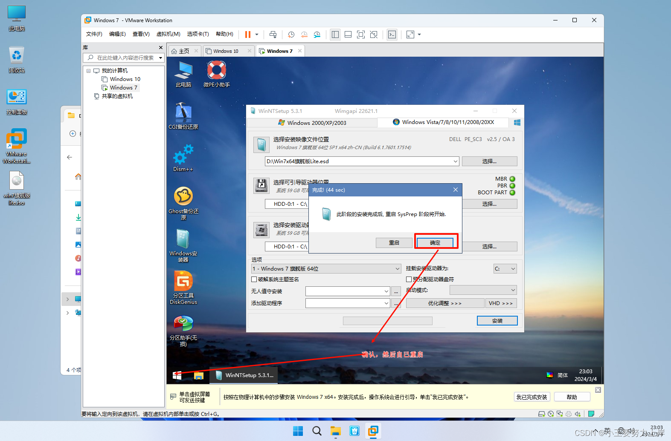The height and width of the screenshot is (441, 671).
Task: Toggle the thumbnail bar view
Action: pos(348,35)
